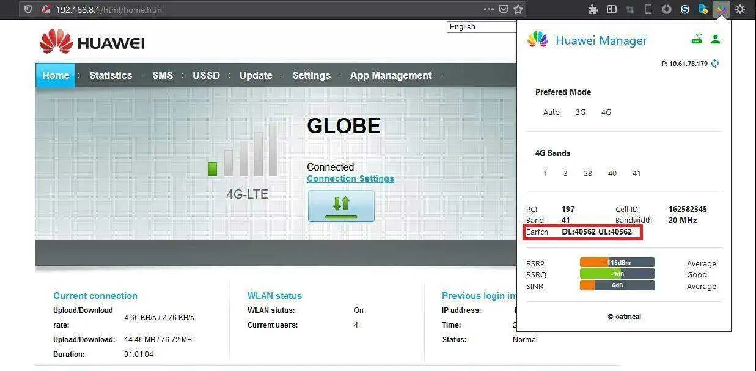Click the PCI value 197
This screenshot has width=756, height=371.
pos(568,209)
